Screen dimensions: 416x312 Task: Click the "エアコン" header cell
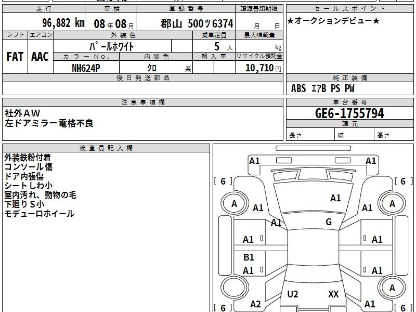pyautogui.click(x=41, y=35)
